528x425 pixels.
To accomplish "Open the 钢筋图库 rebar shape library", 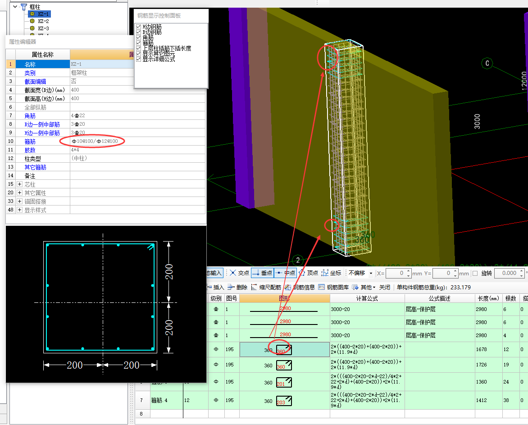I will 333,287.
